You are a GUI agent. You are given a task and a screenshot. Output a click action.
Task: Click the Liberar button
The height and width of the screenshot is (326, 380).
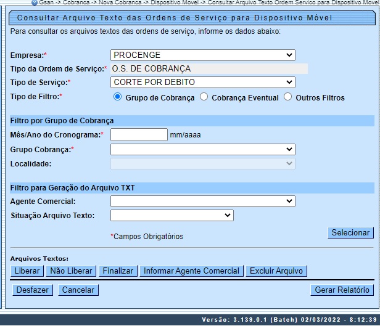pyautogui.click(x=27, y=271)
